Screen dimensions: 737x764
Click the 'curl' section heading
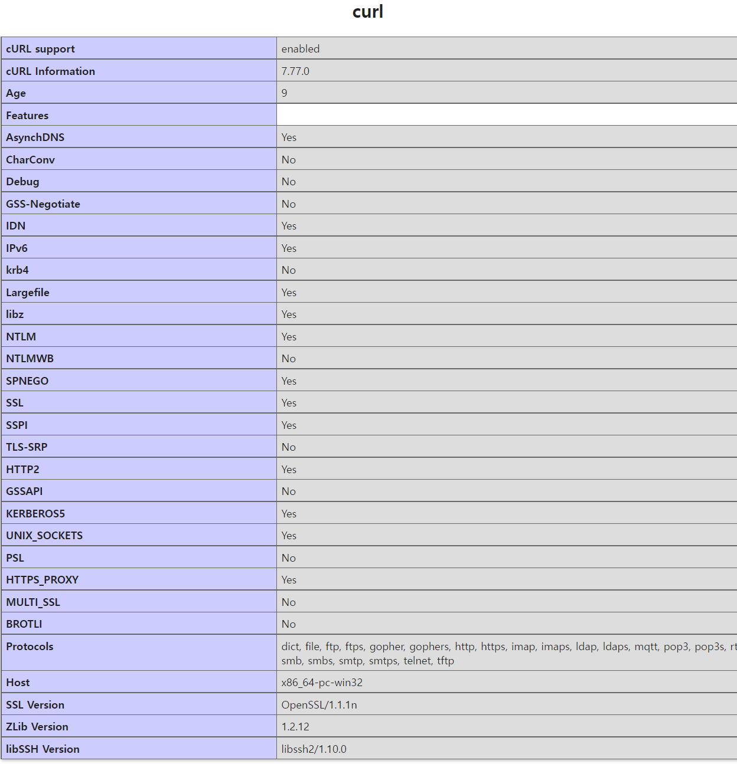(368, 12)
